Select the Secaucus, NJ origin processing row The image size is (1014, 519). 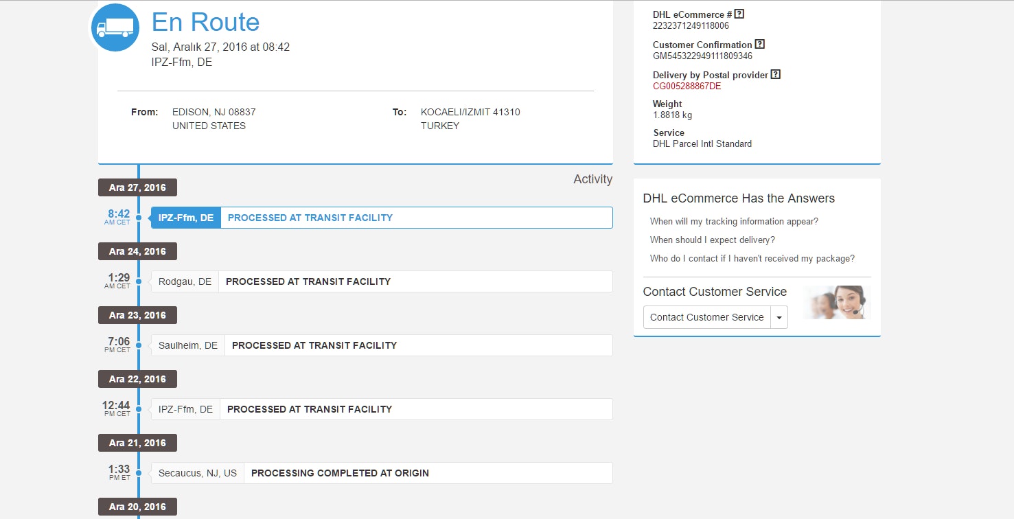click(381, 473)
